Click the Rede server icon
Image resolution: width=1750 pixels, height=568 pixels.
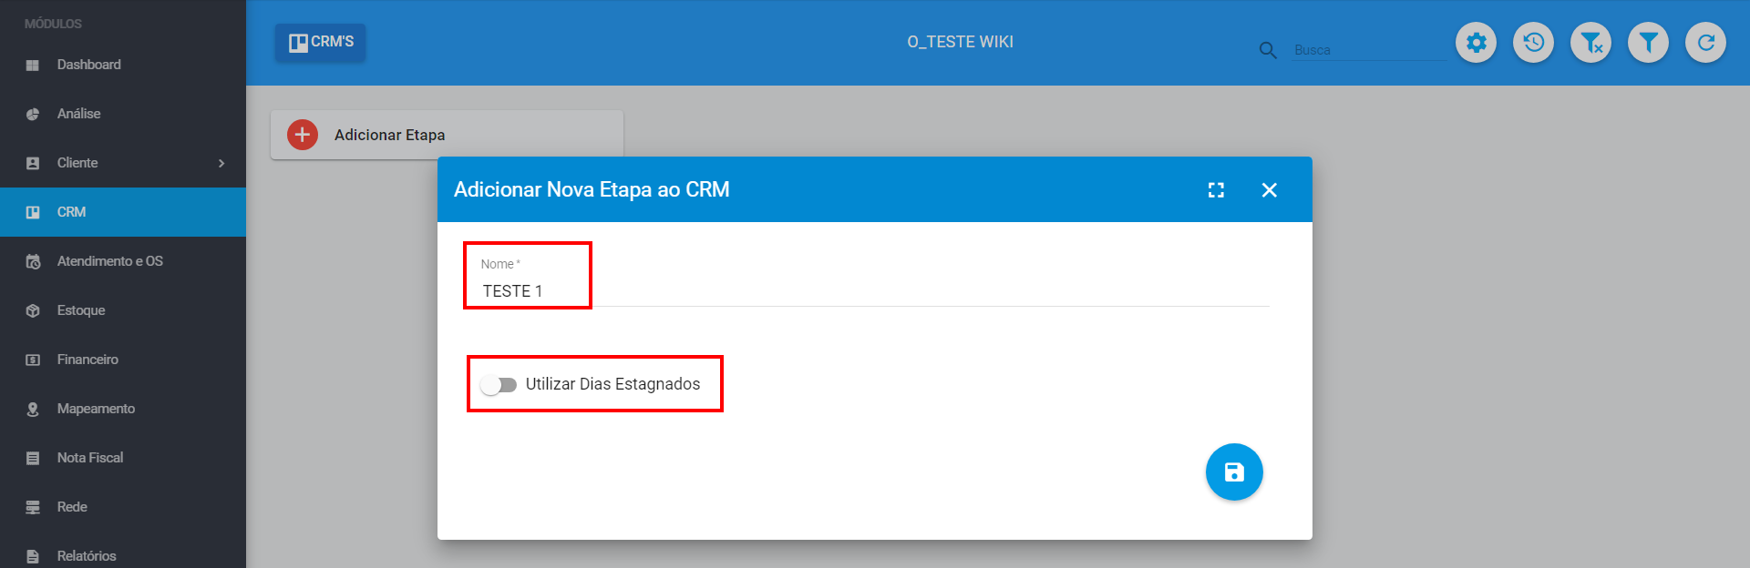pos(33,507)
